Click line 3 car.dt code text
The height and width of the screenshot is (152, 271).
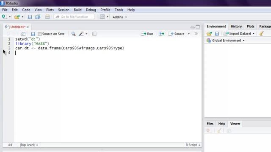pyautogui.click(x=69, y=48)
